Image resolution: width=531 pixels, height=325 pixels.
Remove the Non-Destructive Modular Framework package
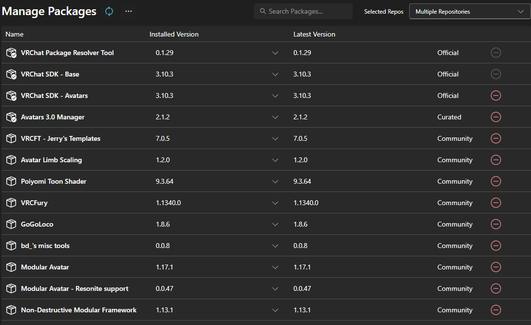click(496, 310)
